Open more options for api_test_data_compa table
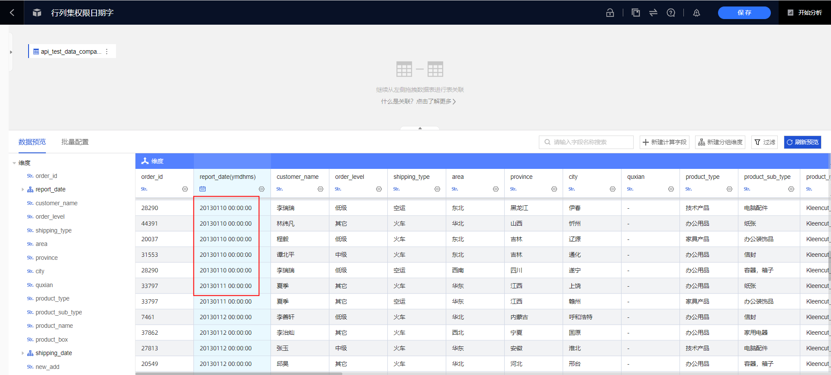This screenshot has width=831, height=375. pos(107,52)
